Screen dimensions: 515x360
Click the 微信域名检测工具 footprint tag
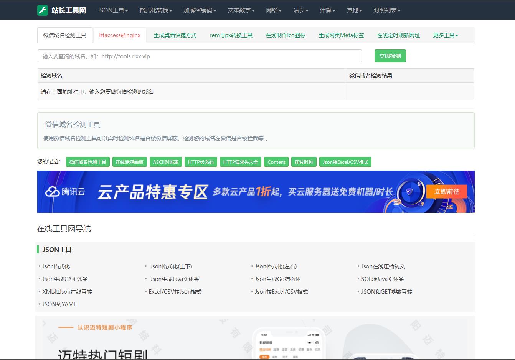coord(88,162)
